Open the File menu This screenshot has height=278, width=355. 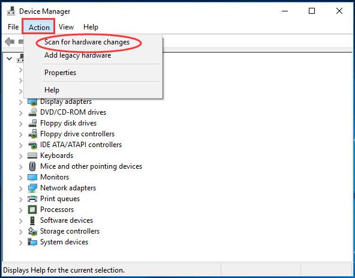pos(13,27)
